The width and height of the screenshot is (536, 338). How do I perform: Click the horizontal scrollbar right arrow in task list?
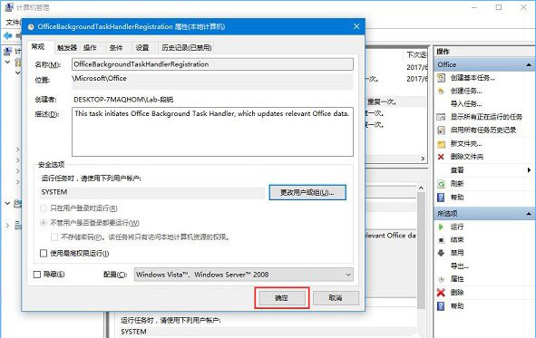(x=424, y=159)
